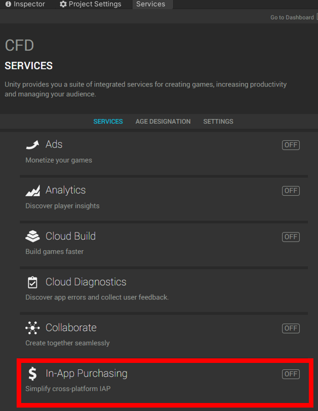Toggle the Collaborate OFF switch
Image resolution: width=318 pixels, height=411 pixels.
pos(290,328)
